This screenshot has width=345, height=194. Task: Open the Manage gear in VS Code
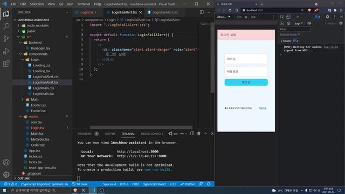[x=6, y=175]
